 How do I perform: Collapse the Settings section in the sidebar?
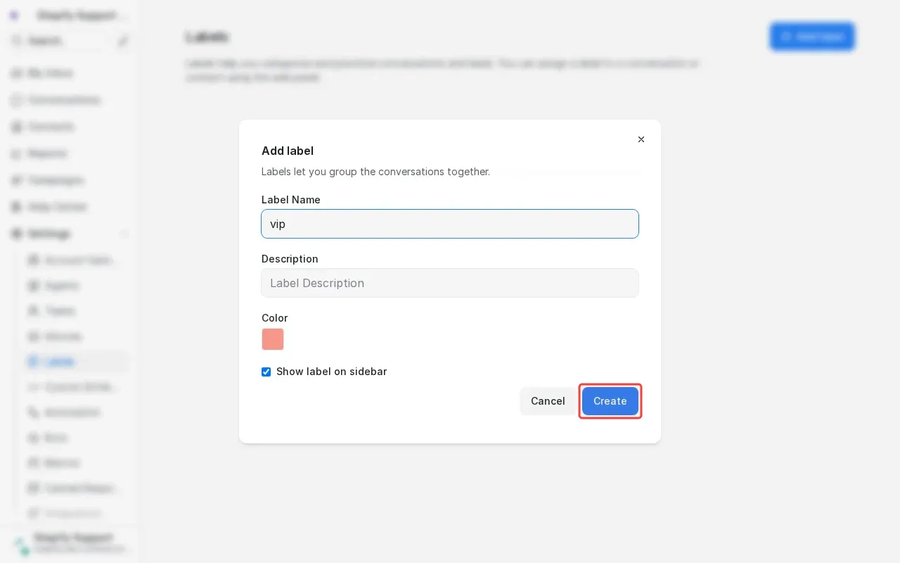125,234
